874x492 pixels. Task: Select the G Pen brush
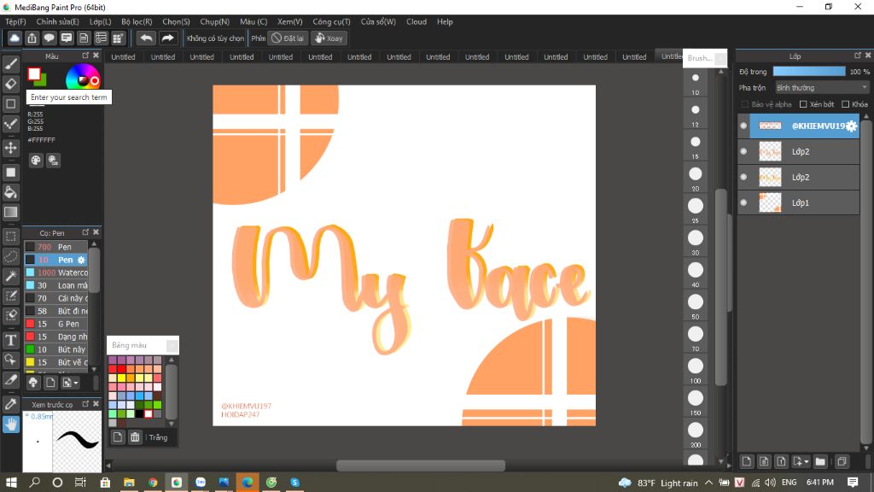coord(56,324)
